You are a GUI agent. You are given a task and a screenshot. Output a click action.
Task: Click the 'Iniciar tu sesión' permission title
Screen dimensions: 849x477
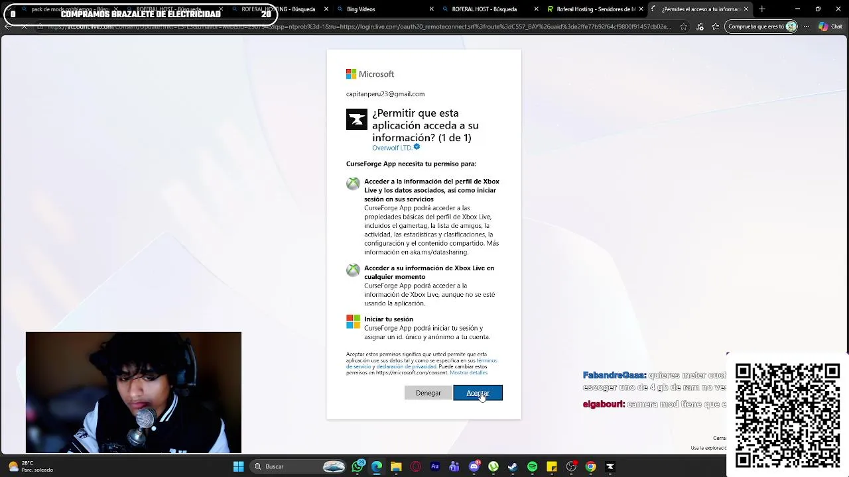tap(389, 319)
